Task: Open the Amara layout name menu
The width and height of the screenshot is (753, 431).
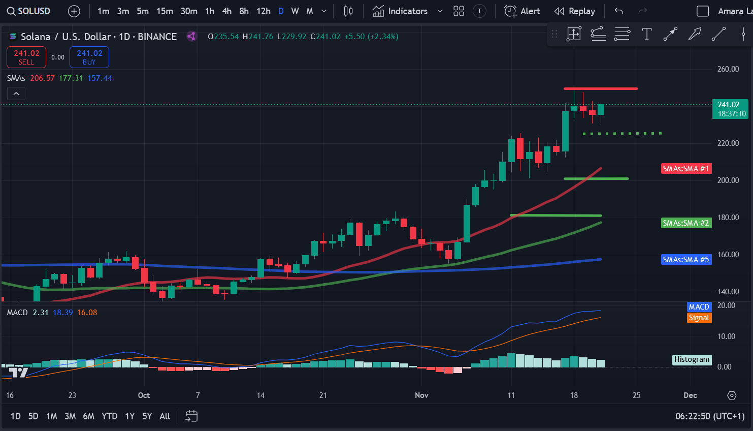Action: (x=735, y=11)
